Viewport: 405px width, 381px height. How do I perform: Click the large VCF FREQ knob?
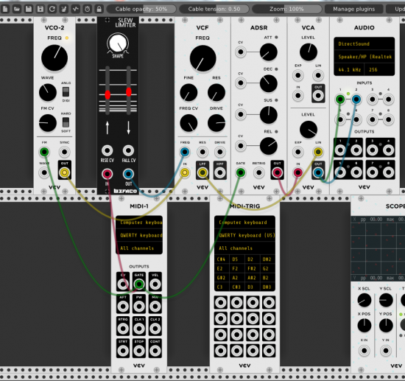click(202, 58)
